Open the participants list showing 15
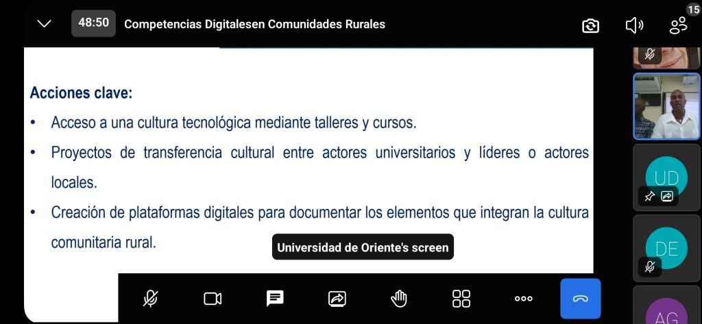Image resolution: width=702 pixels, height=324 pixels. coord(679,25)
